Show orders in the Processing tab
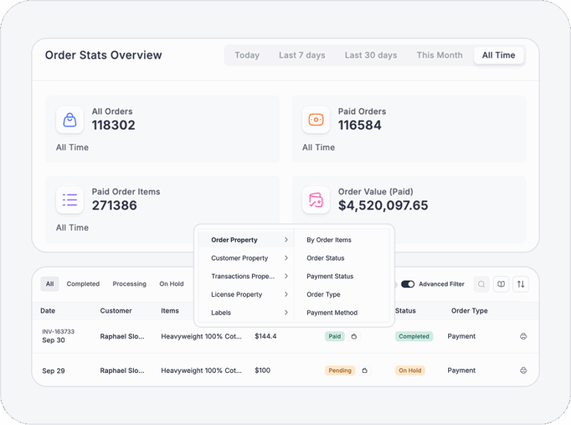 (x=129, y=284)
